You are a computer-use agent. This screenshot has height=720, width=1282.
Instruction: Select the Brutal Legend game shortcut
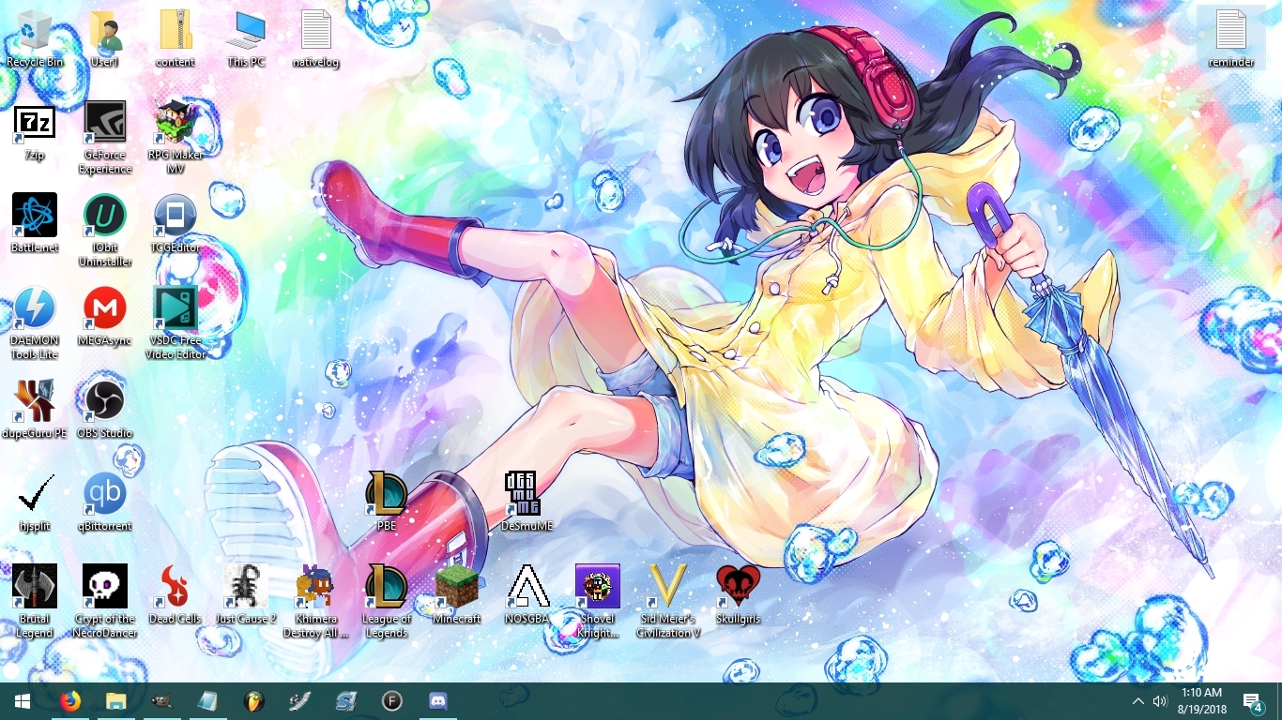(x=35, y=601)
